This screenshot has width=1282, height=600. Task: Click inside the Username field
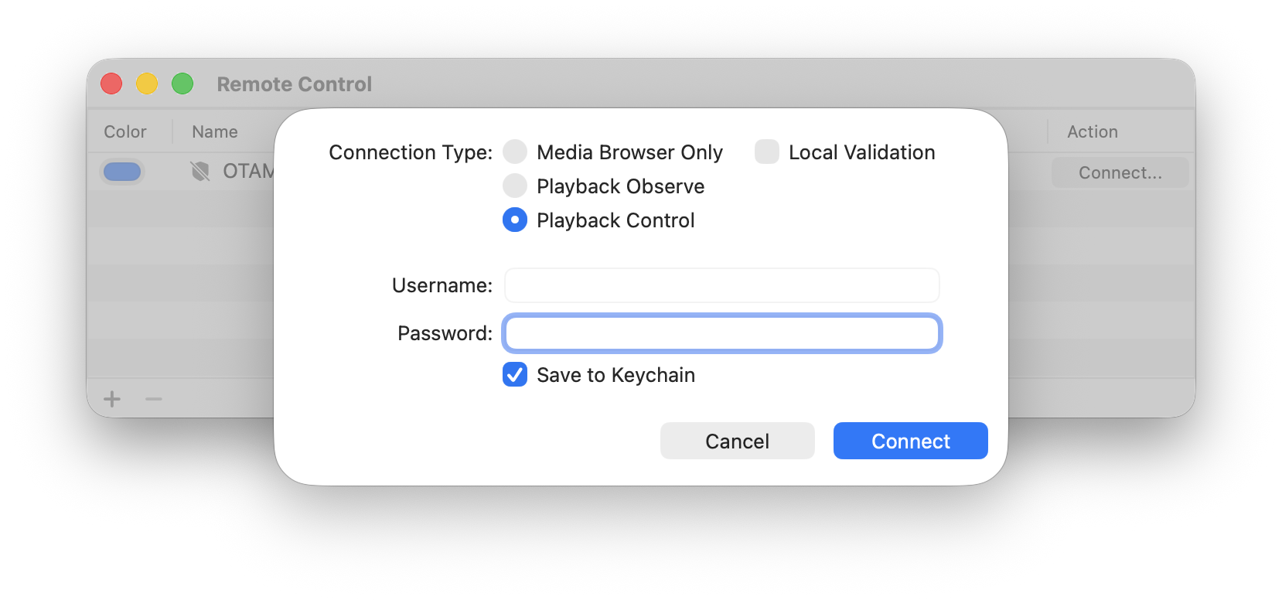click(721, 285)
